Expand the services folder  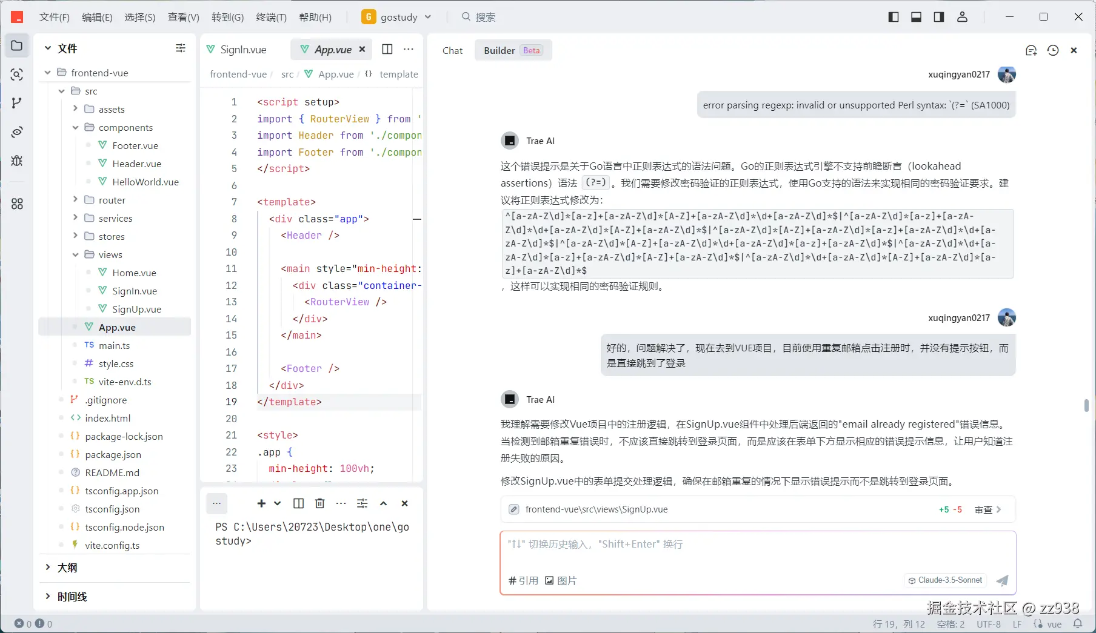[75, 218]
